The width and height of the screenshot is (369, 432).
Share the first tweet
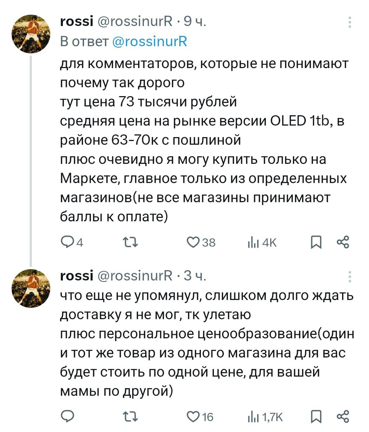(343, 242)
